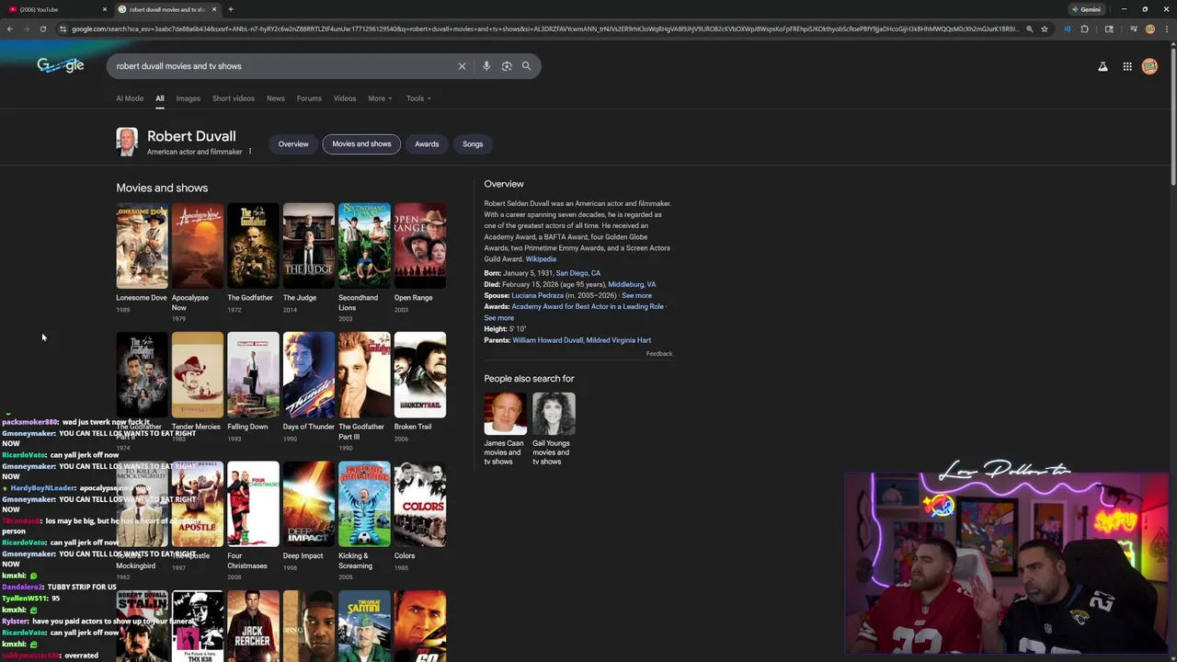This screenshot has width=1177, height=662.
Task: Select the News search tab
Action: (276, 98)
